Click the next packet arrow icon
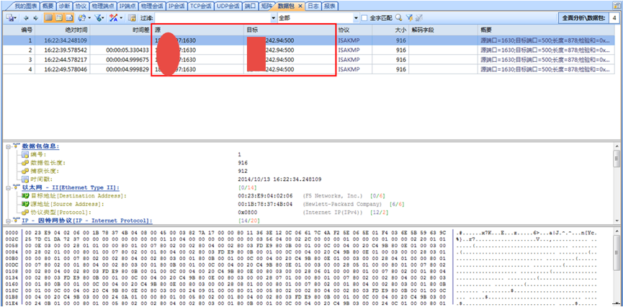 tap(37, 18)
